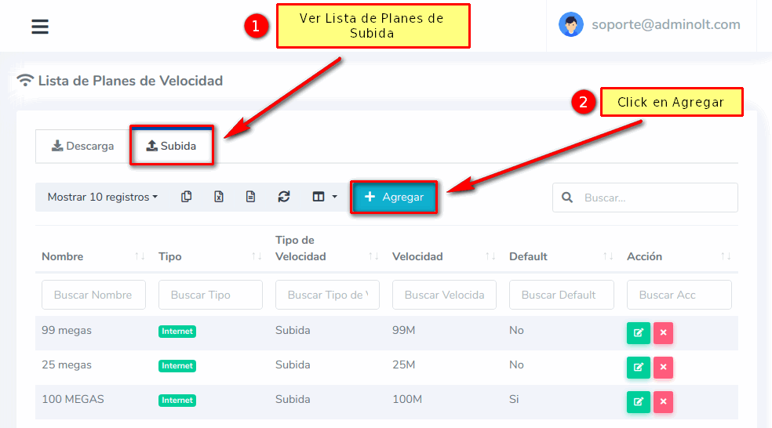772x428 pixels.
Task: Select the Subida tab
Action: pos(171,146)
